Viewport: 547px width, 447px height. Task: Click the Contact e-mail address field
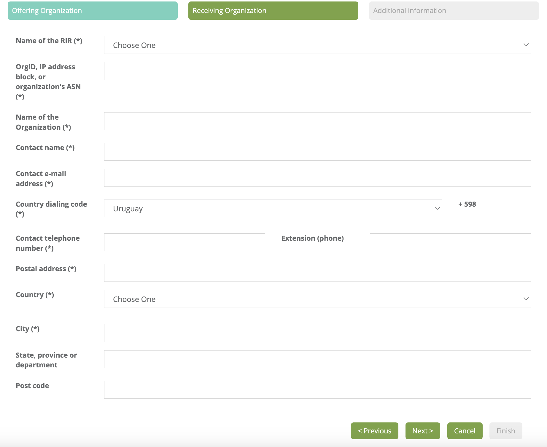tap(317, 178)
